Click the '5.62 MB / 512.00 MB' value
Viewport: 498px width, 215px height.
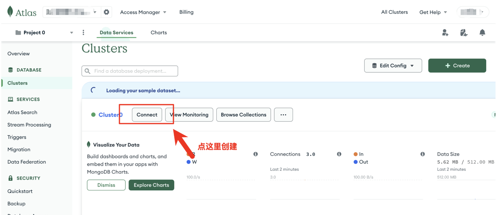pyautogui.click(x=466, y=162)
